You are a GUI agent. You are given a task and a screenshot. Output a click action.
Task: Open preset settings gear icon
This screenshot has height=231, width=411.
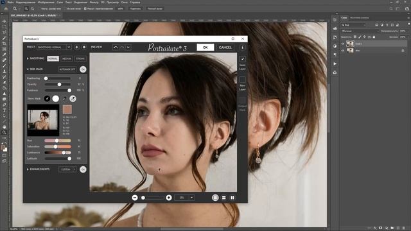[84, 47]
